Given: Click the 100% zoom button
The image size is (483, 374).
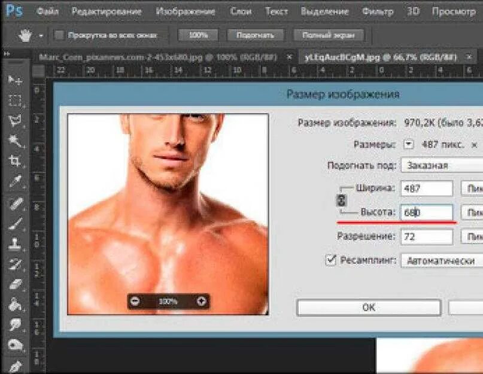Looking at the screenshot, I should [x=198, y=35].
